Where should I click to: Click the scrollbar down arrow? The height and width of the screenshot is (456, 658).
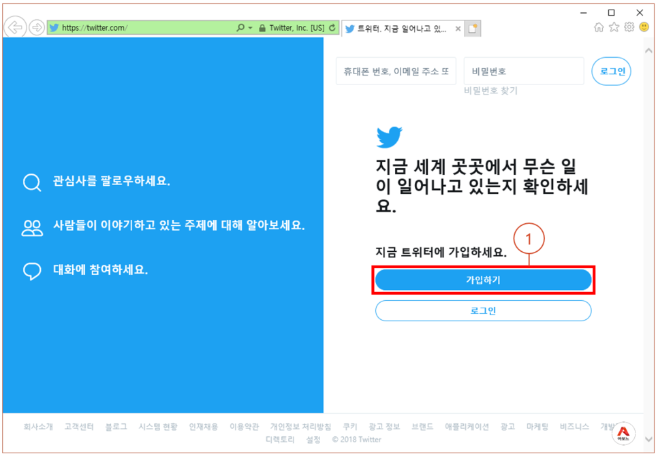[x=648, y=440]
